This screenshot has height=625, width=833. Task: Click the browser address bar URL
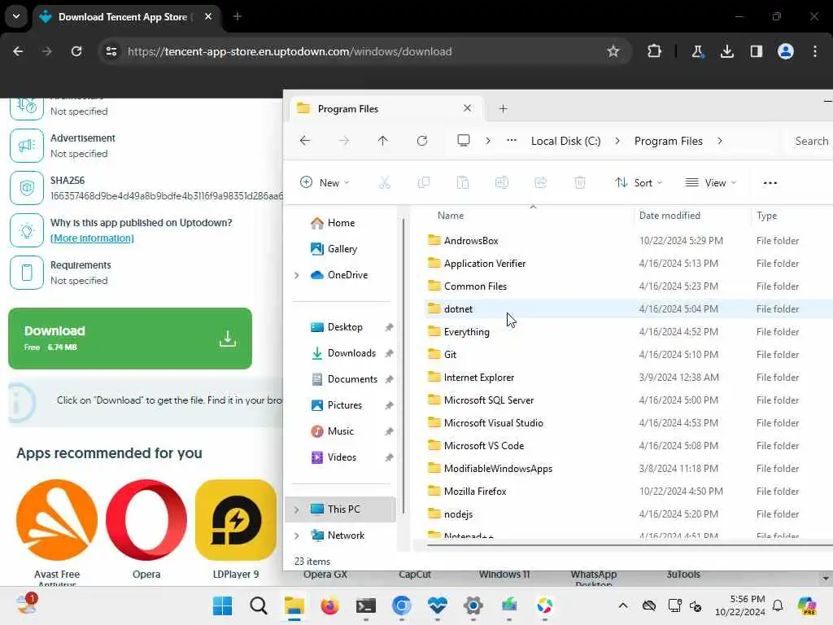pyautogui.click(x=290, y=51)
